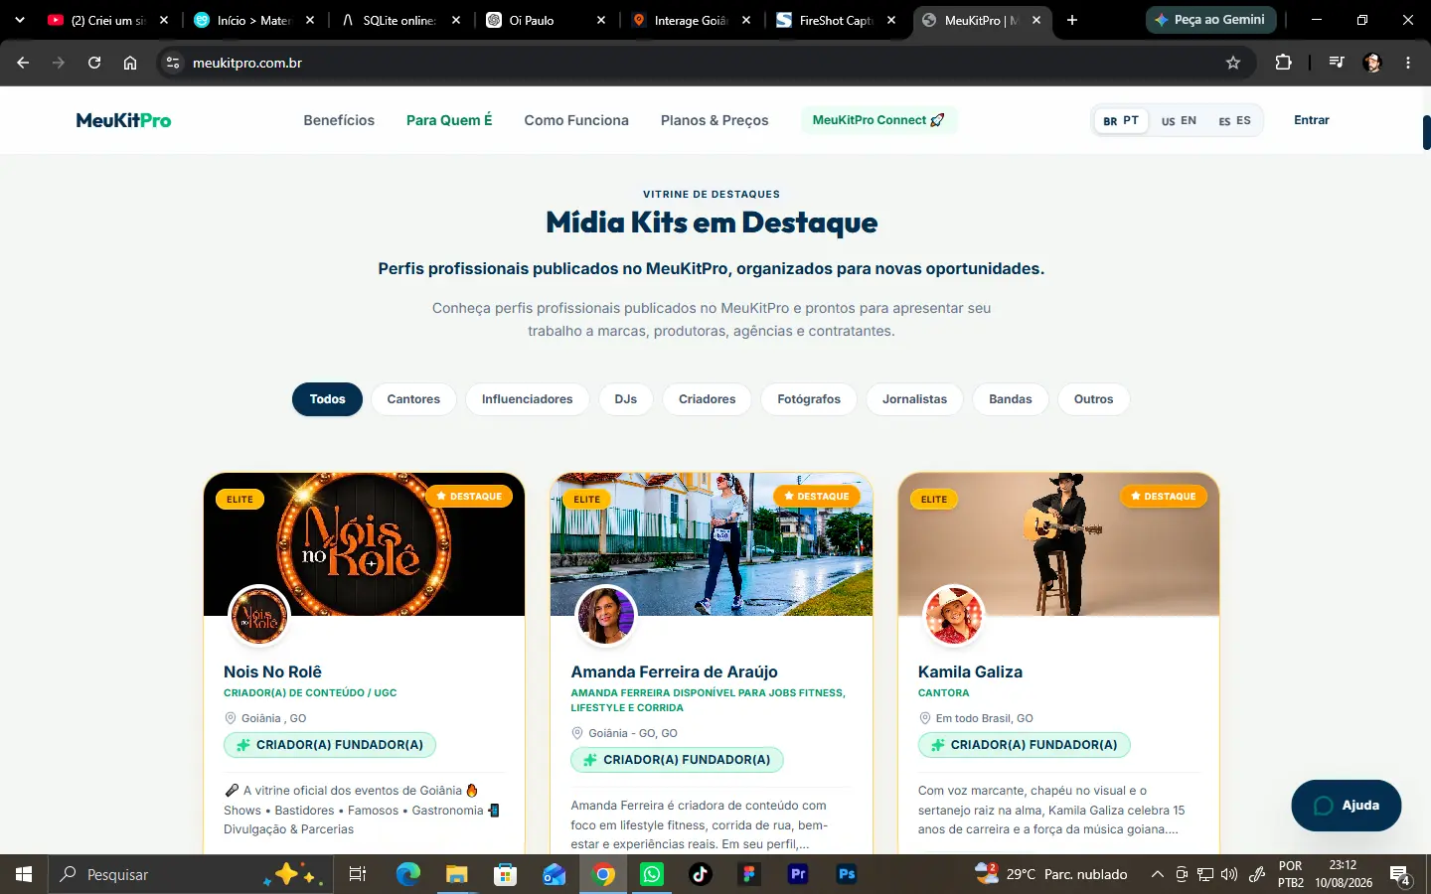The width and height of the screenshot is (1431, 894).
Task: Switch to the 'Início > Mater' tab
Action: point(254,20)
